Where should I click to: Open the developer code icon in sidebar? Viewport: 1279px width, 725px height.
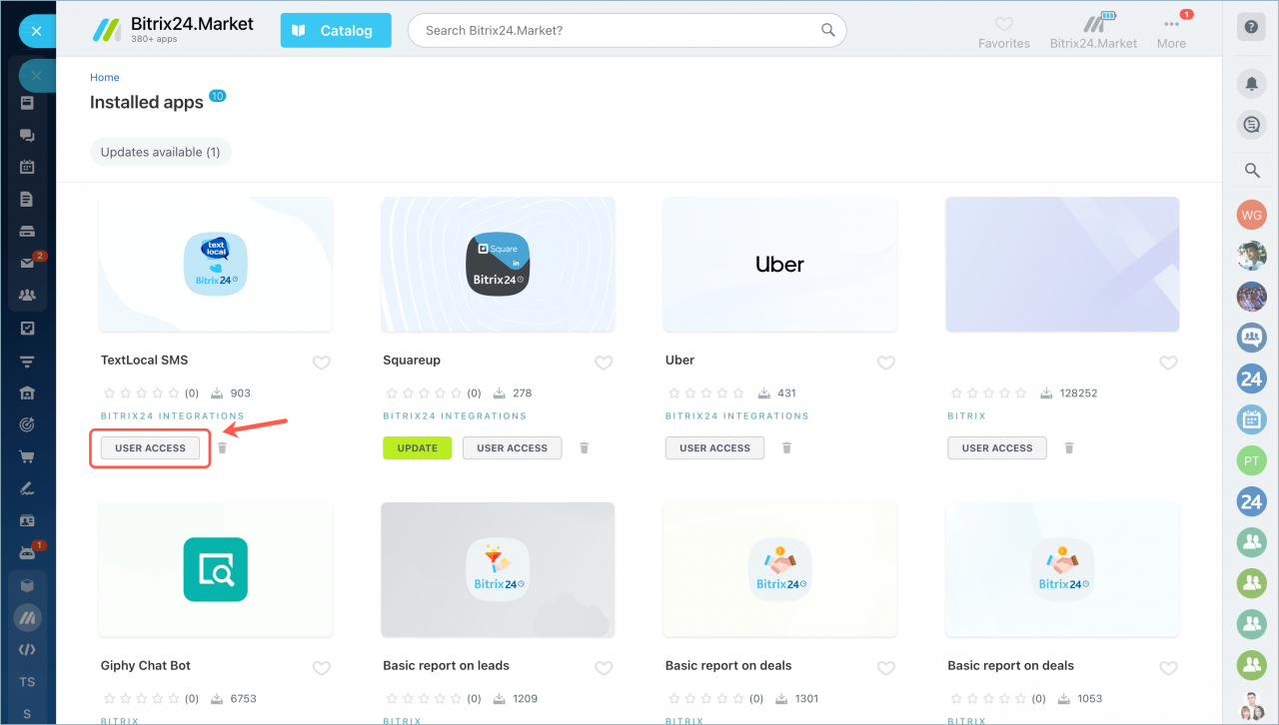pyautogui.click(x=27, y=649)
